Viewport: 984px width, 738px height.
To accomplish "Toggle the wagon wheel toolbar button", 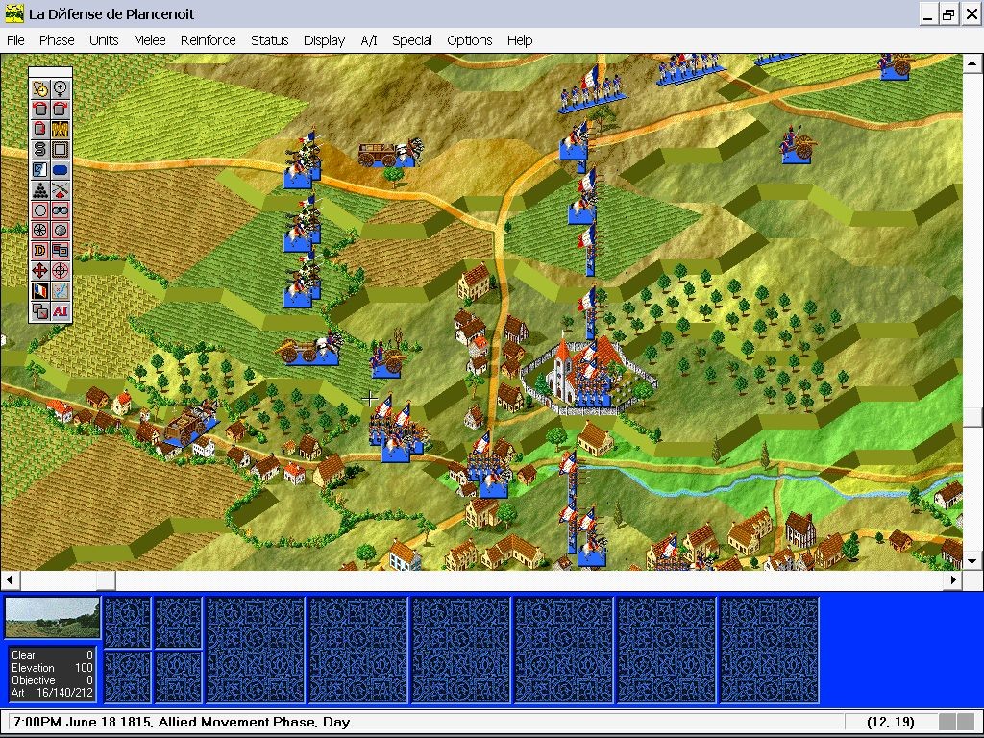I will (x=40, y=231).
